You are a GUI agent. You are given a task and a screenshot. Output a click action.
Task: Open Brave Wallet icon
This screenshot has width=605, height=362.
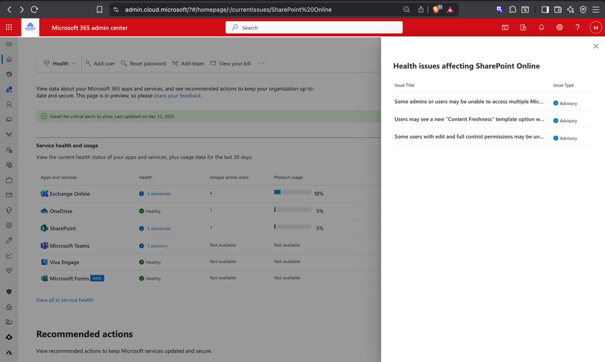(x=558, y=9)
